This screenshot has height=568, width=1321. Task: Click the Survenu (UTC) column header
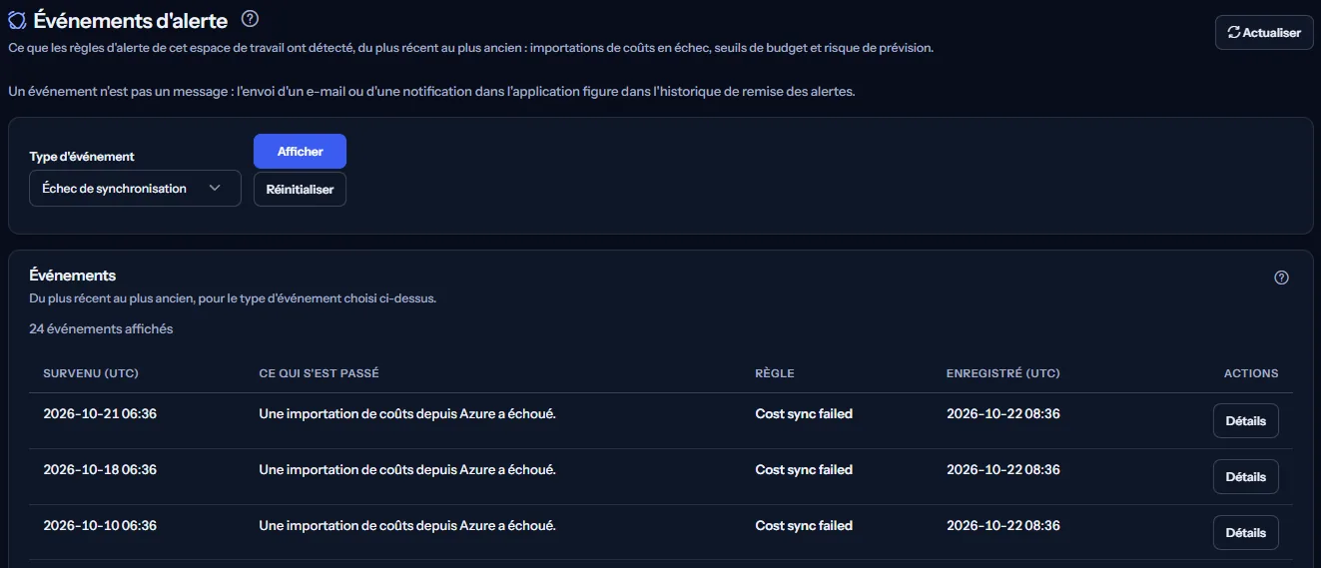(91, 373)
